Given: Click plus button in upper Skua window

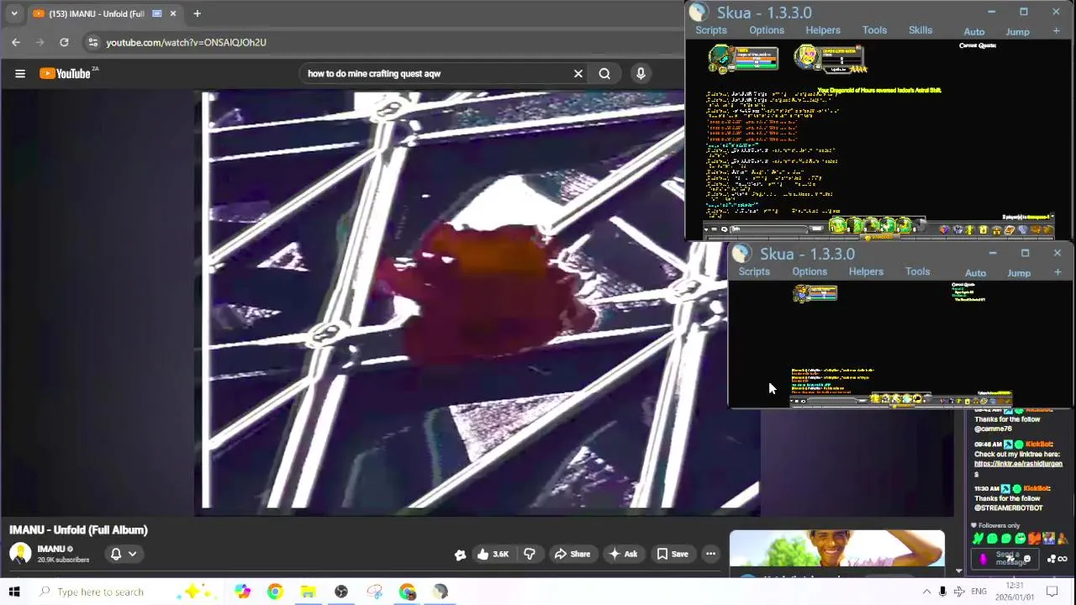Looking at the screenshot, I should tap(1057, 31).
